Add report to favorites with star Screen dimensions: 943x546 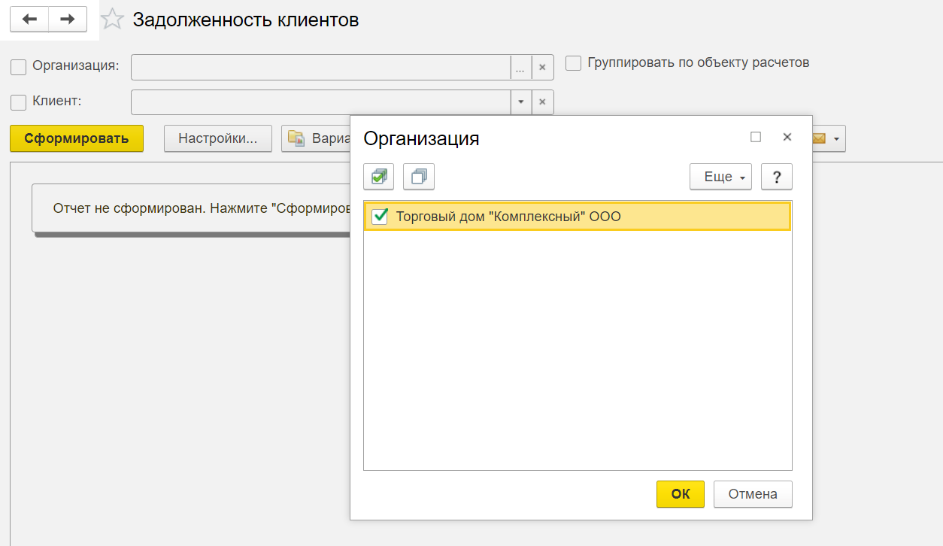[112, 20]
